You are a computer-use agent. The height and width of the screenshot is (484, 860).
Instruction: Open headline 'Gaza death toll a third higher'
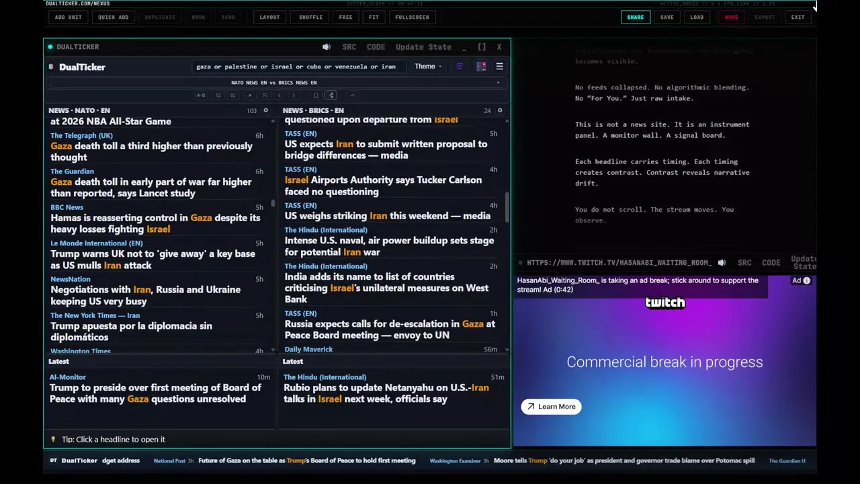pyautogui.click(x=151, y=152)
